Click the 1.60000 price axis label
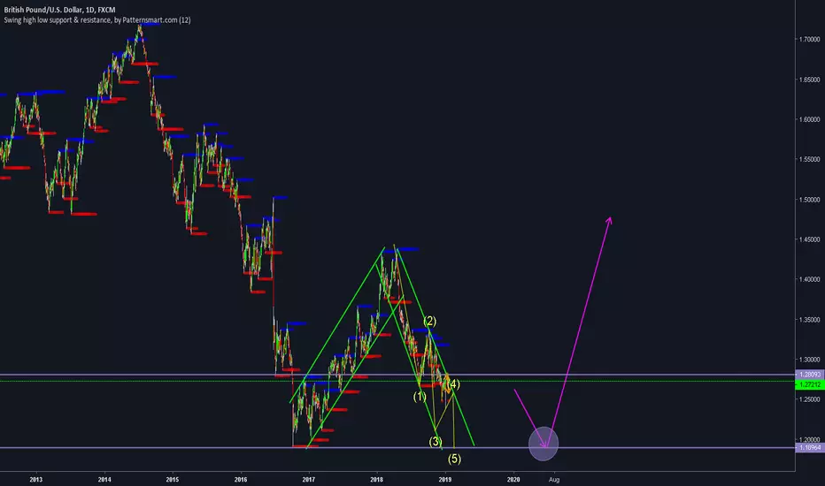The width and height of the screenshot is (825, 486). click(809, 120)
